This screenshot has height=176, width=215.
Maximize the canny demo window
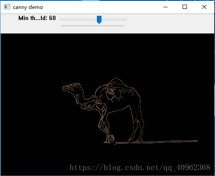coord(185,7)
